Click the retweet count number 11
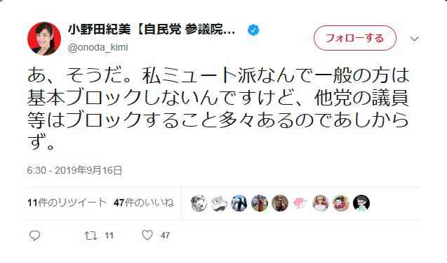The width and height of the screenshot is (447, 263). [109, 236]
